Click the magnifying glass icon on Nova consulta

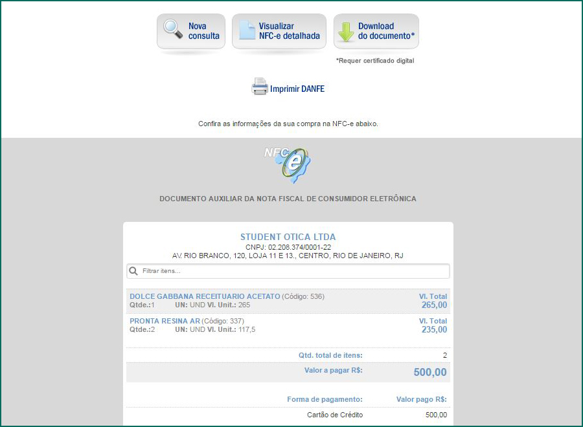click(173, 30)
